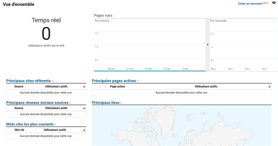
Task: Open Principaux sites référents report
Action: pyautogui.click(x=29, y=81)
